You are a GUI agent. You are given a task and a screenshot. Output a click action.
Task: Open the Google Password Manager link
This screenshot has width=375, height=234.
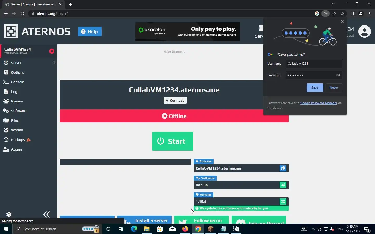tap(318, 103)
